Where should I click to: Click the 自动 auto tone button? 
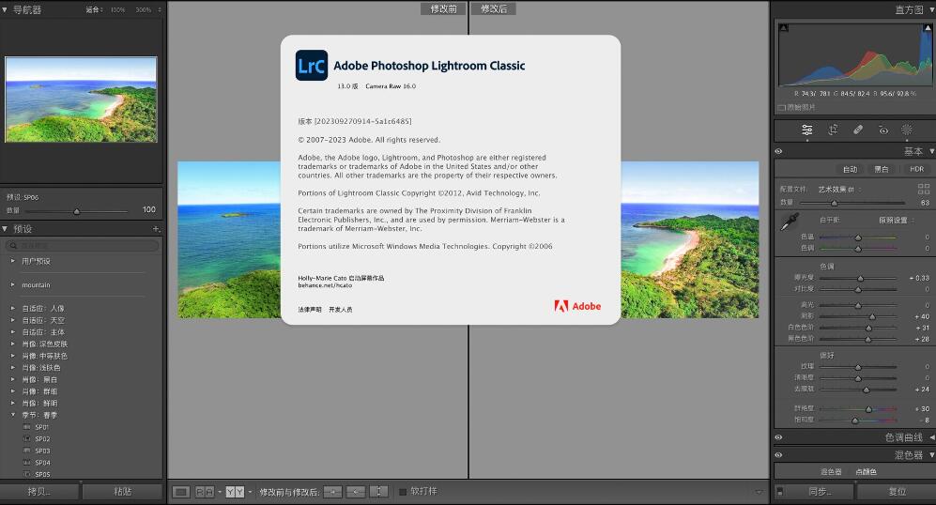pyautogui.click(x=850, y=169)
